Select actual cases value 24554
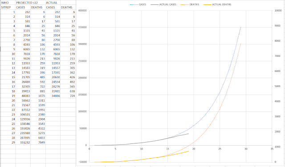 53,82
